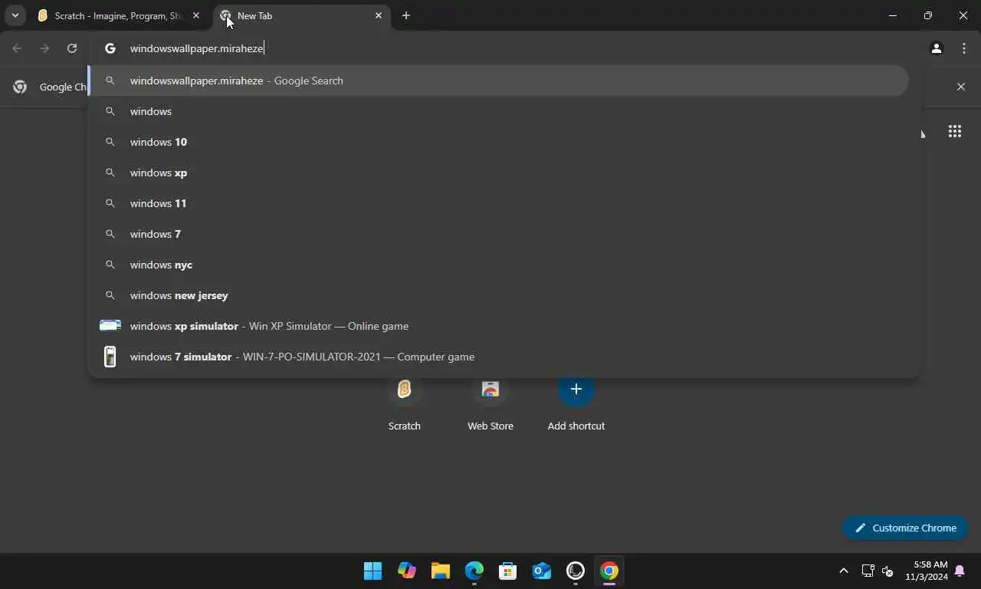Choose the windows xp suggestion
Screen dimensions: 981x589
pyautogui.click(x=498, y=173)
